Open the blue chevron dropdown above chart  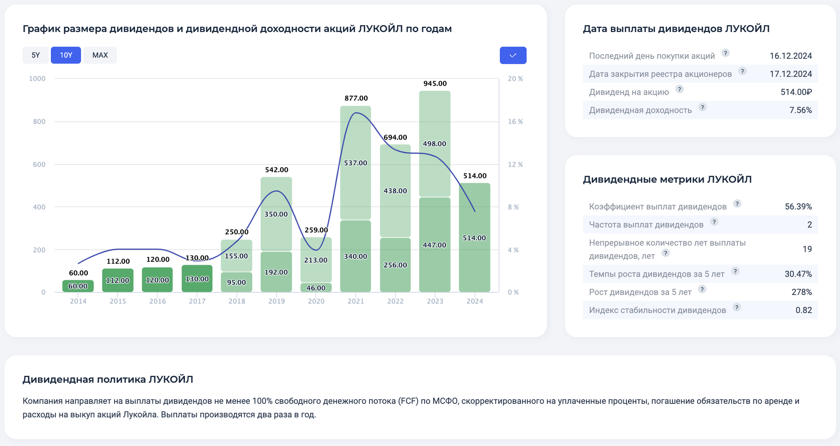pos(513,55)
